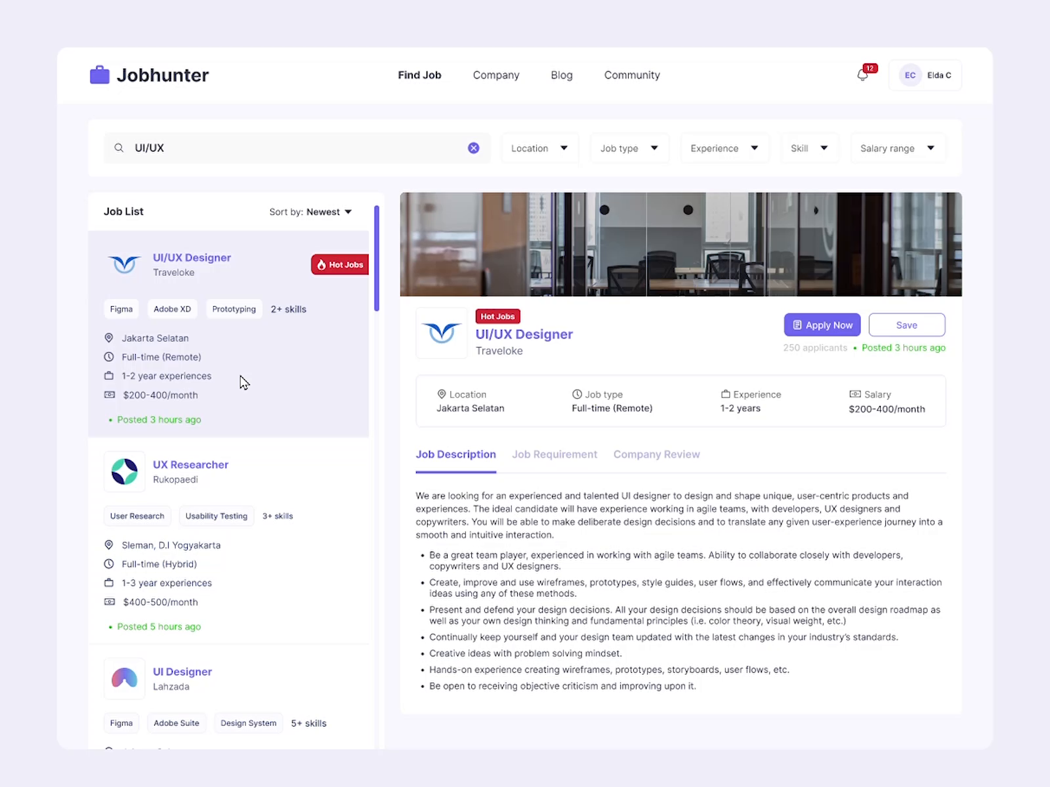This screenshot has height=787, width=1050.
Task: Open the notification bell with 12 alerts
Action: 862,75
